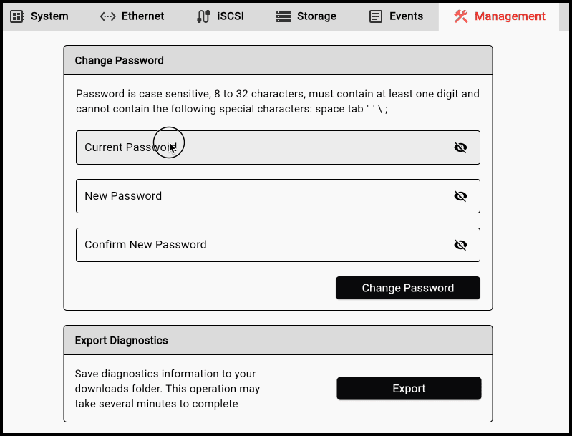Click the Export diagnostics button

pyautogui.click(x=409, y=389)
